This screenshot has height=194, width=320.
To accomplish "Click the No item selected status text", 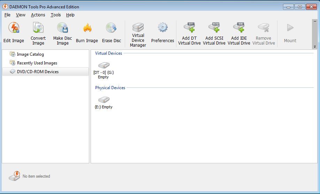I will click(x=36, y=176).
